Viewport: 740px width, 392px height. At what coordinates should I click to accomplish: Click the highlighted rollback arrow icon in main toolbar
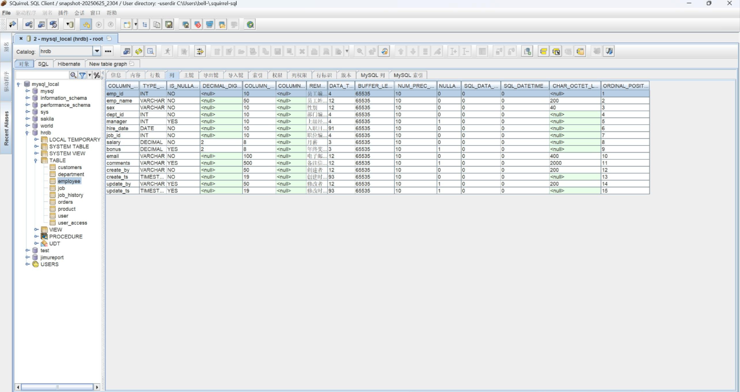pos(86,25)
